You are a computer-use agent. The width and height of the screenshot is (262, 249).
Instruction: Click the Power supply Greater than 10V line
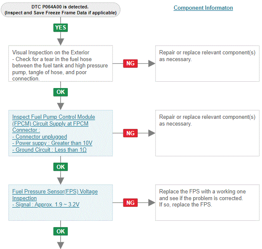(52, 143)
